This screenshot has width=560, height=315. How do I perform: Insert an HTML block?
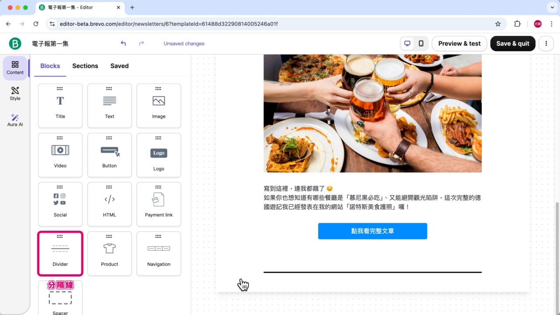pyautogui.click(x=109, y=204)
